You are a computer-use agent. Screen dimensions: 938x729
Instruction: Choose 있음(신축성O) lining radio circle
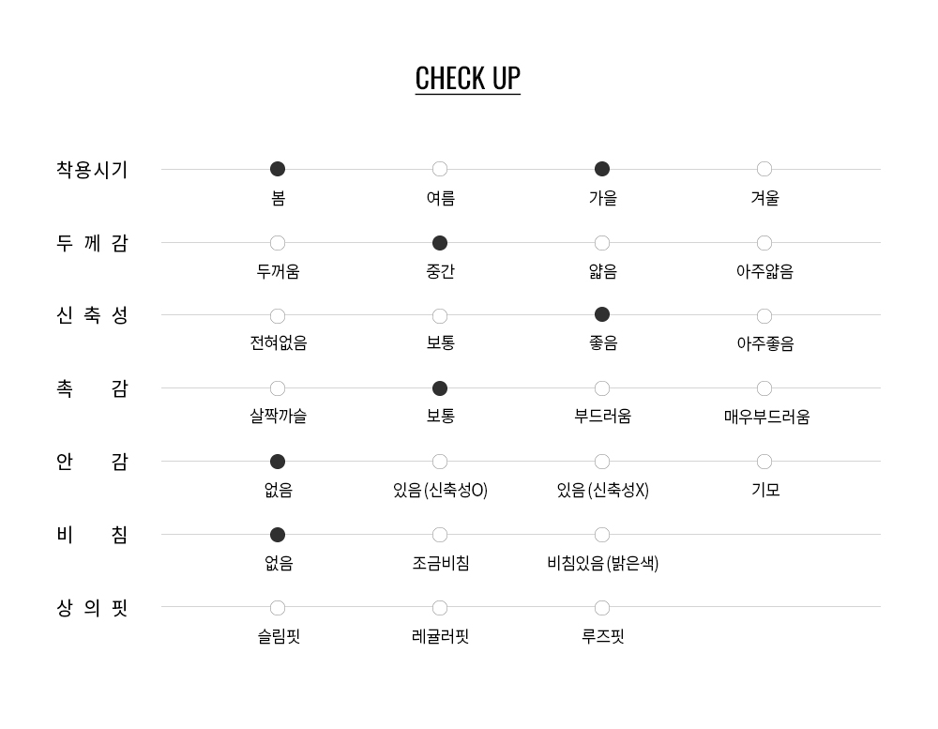tap(440, 462)
